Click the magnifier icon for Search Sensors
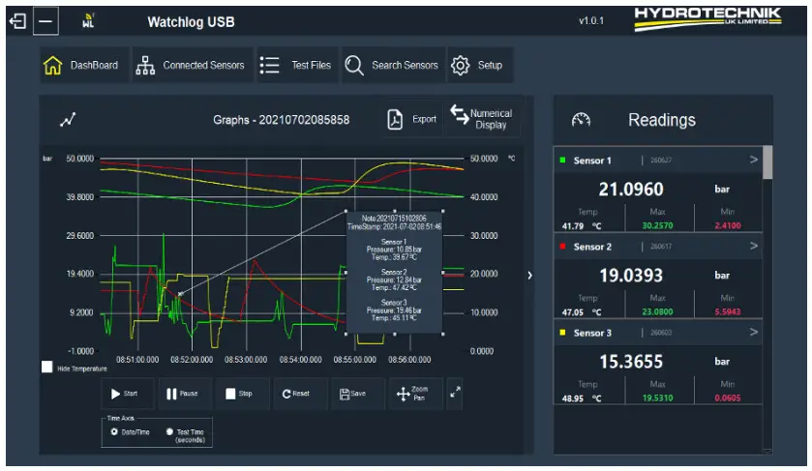 point(354,66)
